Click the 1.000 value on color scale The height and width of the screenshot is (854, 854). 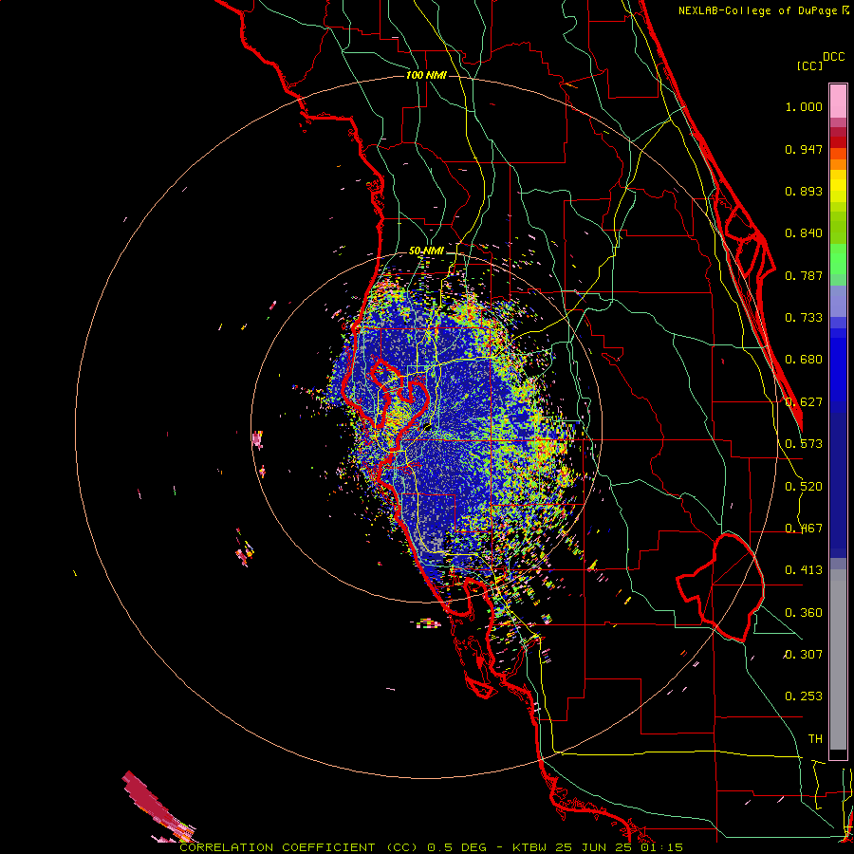[804, 106]
